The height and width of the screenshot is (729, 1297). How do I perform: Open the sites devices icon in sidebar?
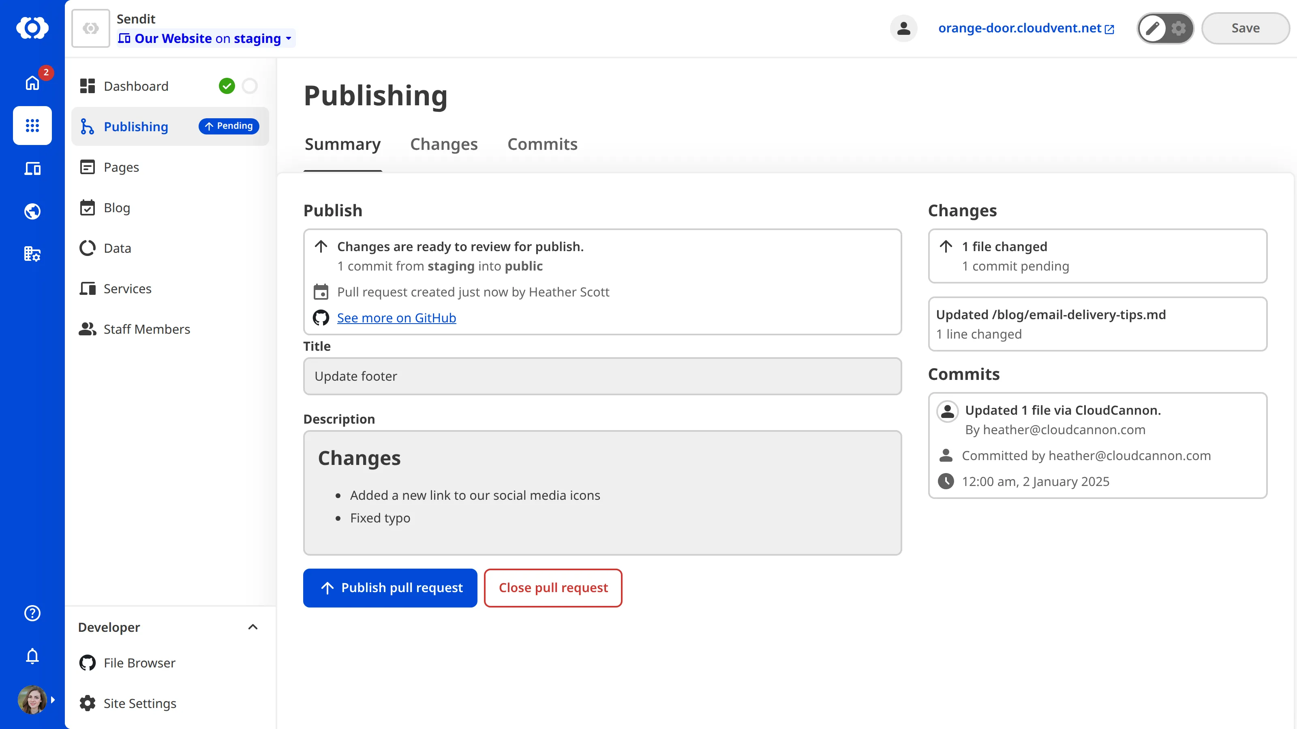point(32,168)
